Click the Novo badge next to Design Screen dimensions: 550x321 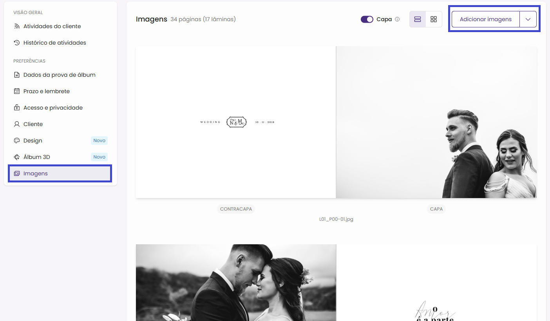(100, 141)
